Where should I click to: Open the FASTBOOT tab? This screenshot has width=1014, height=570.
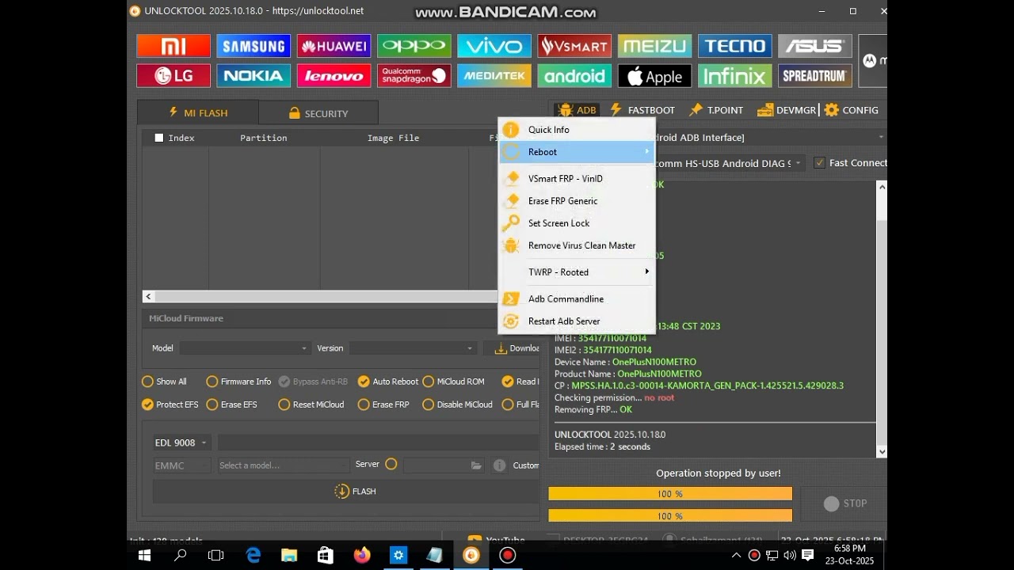pos(642,110)
